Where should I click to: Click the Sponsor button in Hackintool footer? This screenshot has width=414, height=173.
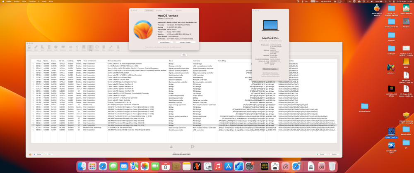[333, 154]
